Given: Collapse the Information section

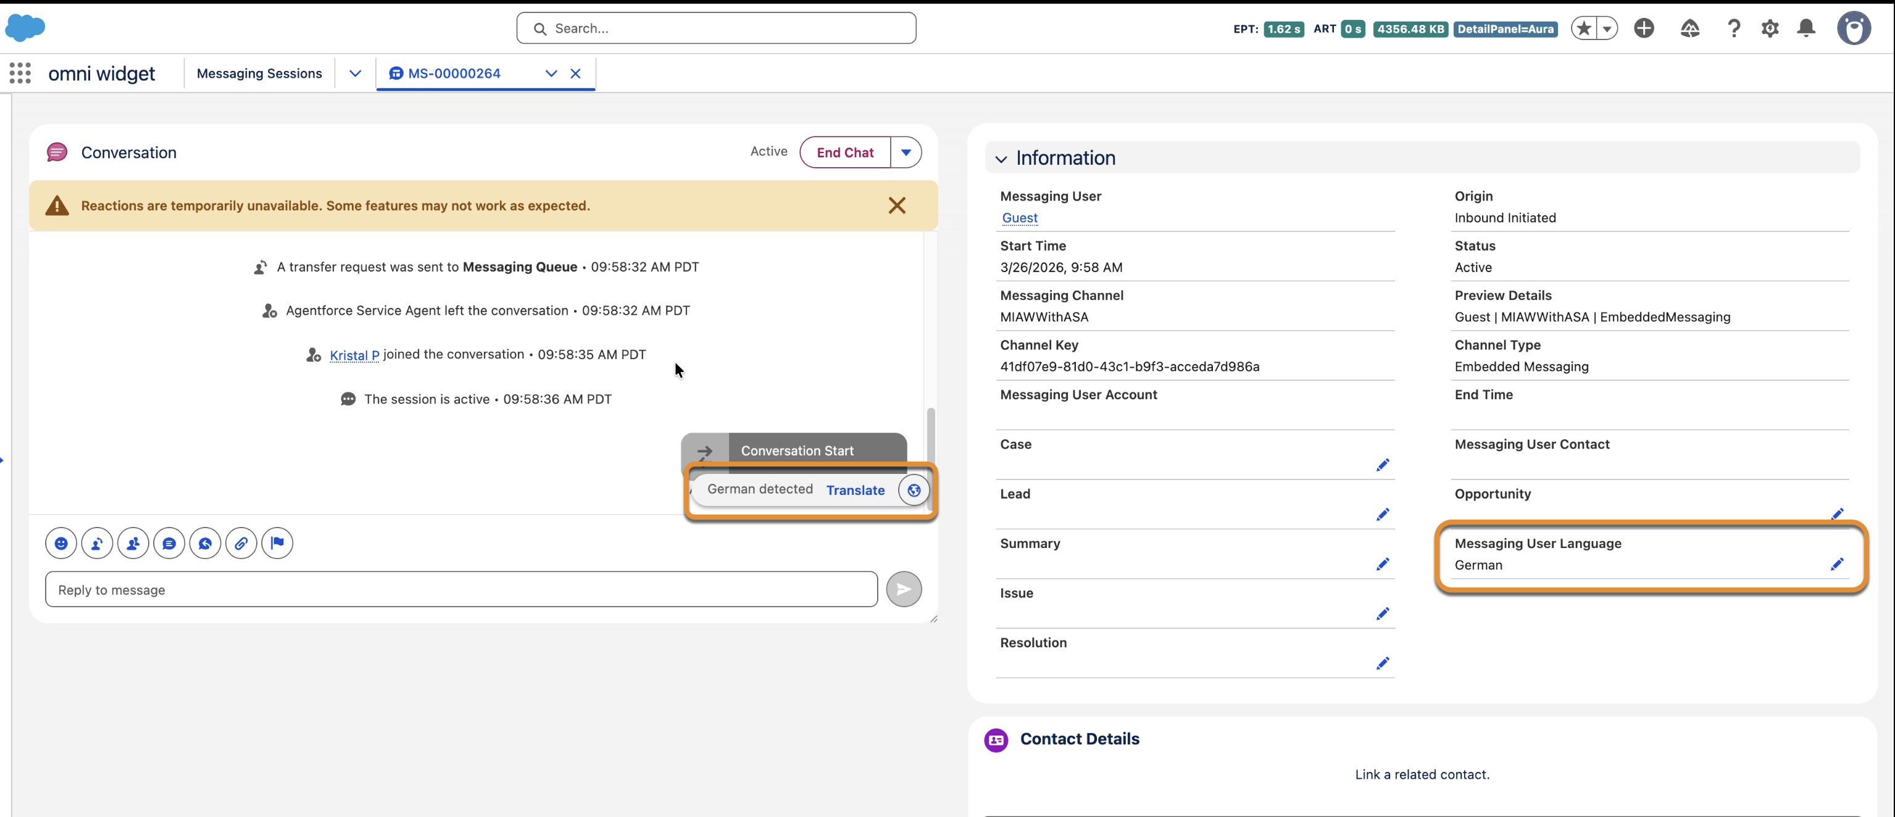Looking at the screenshot, I should [x=1001, y=159].
